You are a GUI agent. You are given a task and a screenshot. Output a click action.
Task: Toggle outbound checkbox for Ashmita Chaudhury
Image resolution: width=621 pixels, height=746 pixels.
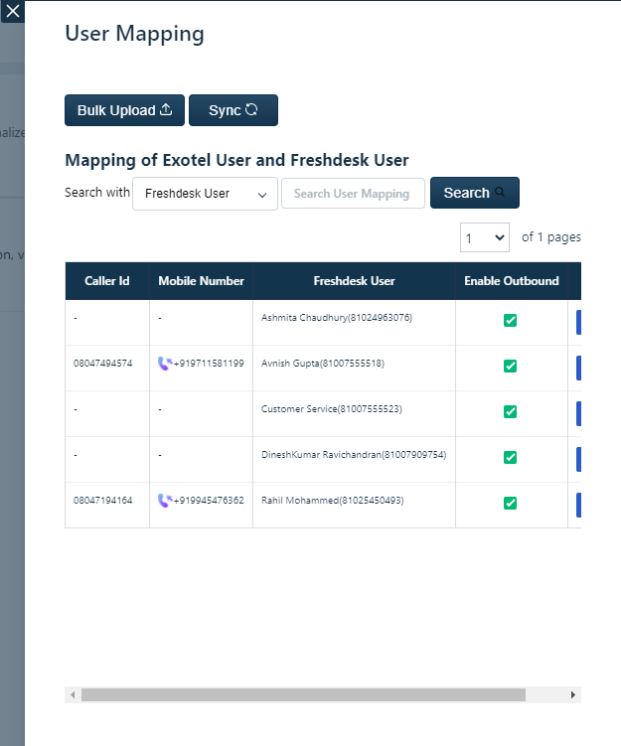[510, 321]
